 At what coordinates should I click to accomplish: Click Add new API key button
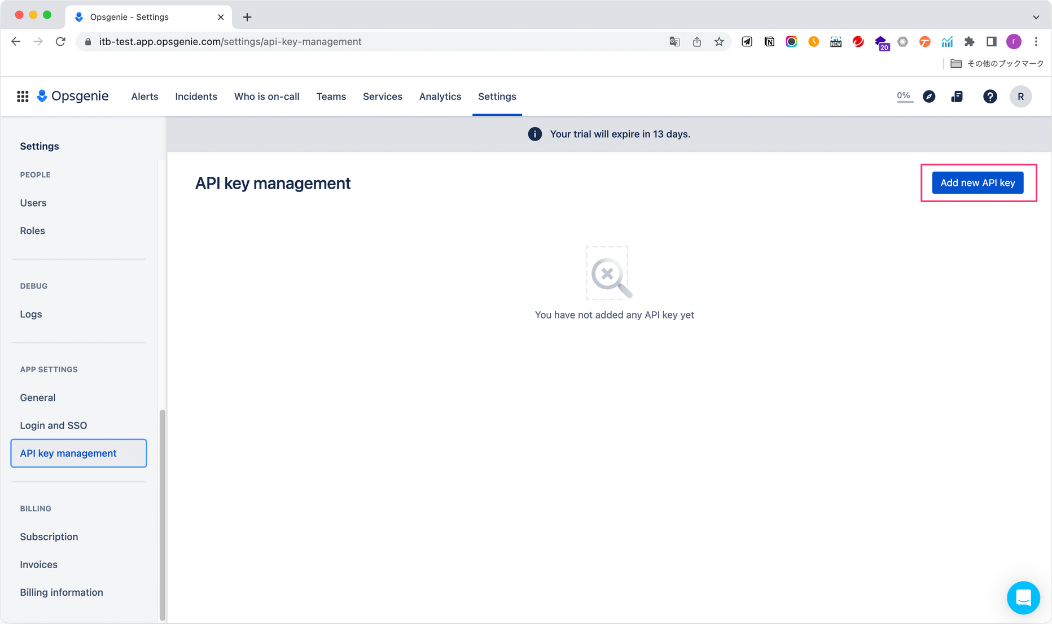978,183
